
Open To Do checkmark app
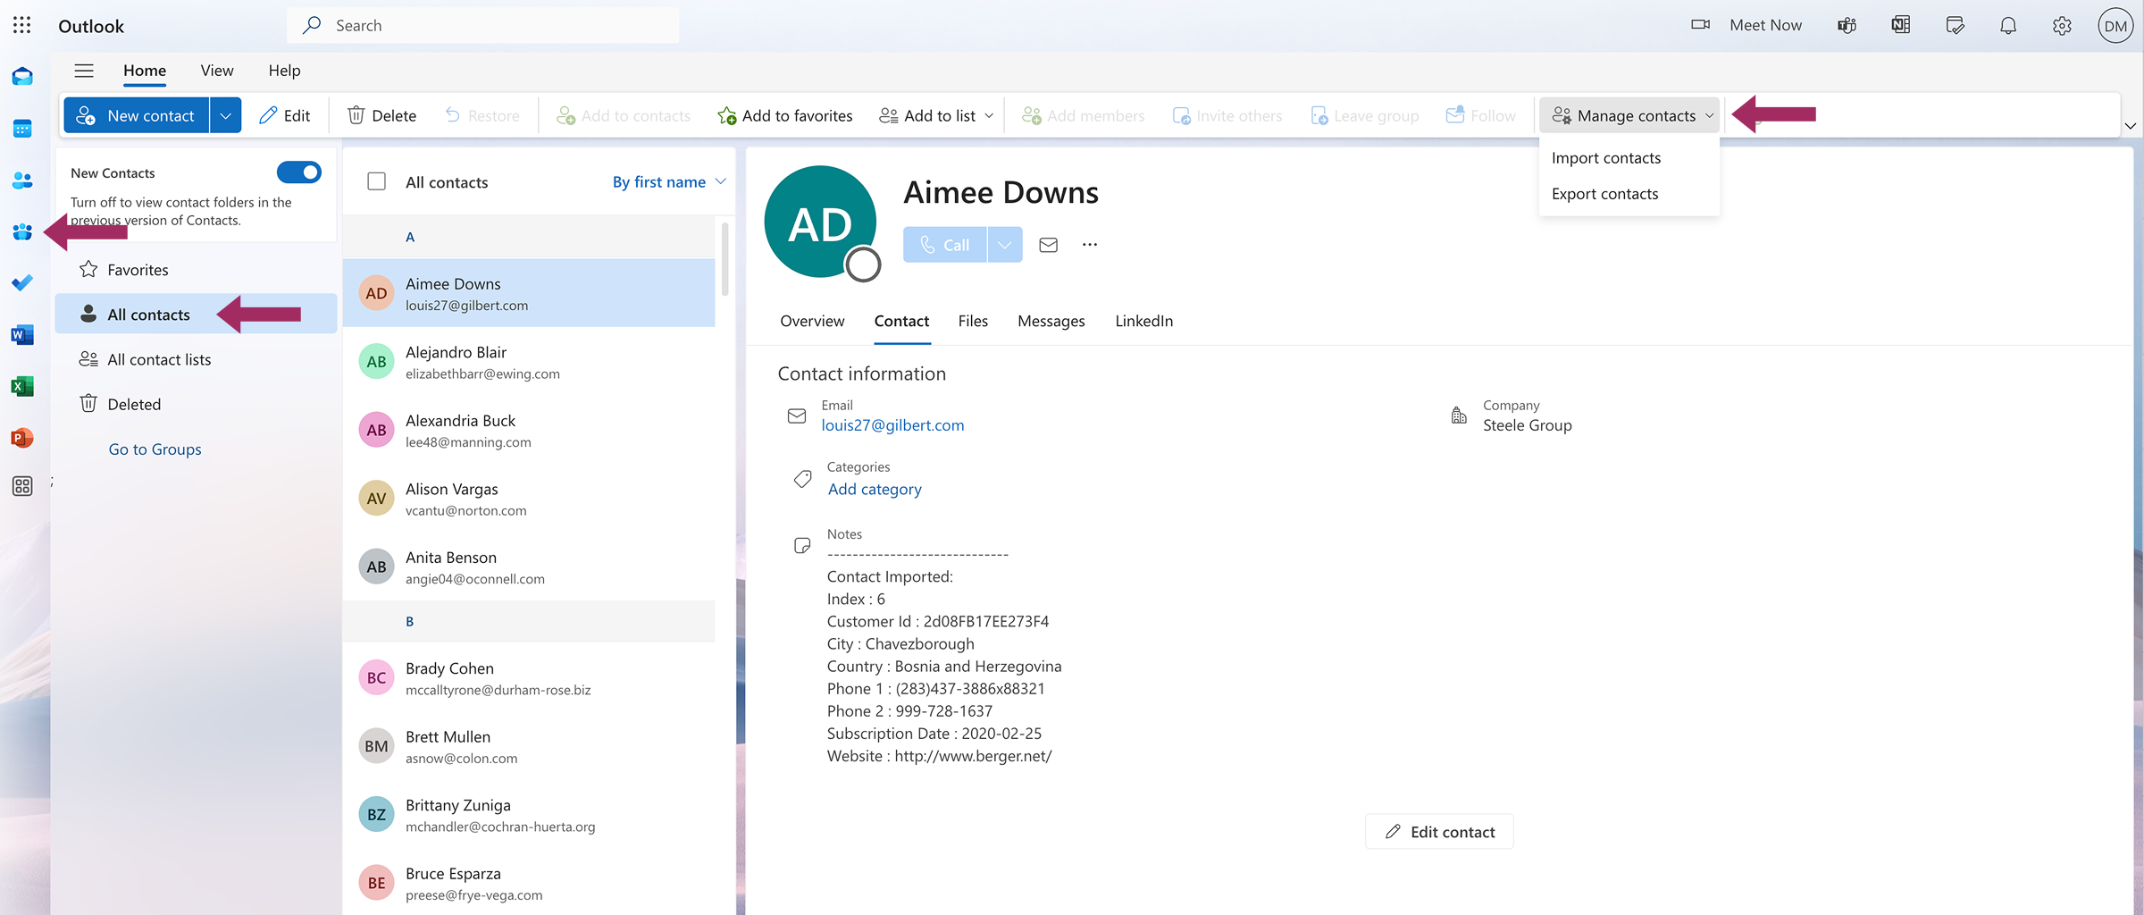[x=22, y=283]
